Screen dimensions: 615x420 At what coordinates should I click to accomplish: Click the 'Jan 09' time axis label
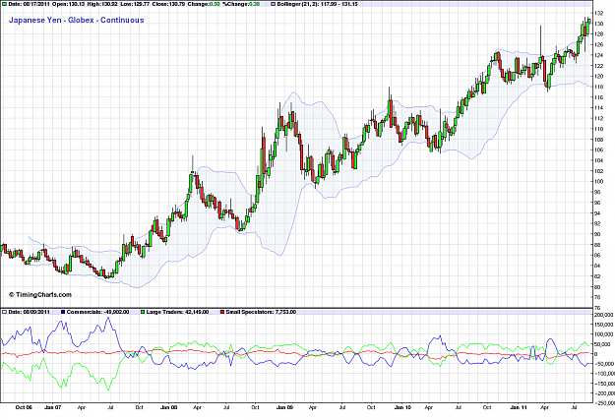pos(284,407)
